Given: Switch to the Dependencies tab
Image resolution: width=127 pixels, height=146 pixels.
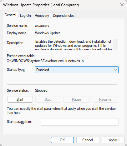Looking at the screenshot, I should [63, 16].
